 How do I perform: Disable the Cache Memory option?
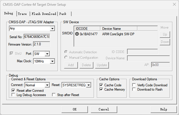click(101, 89)
